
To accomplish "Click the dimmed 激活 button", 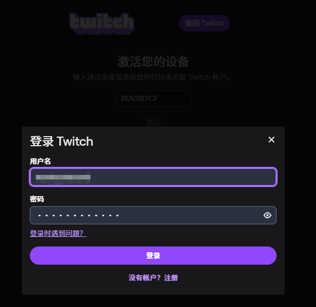I will click(153, 122).
